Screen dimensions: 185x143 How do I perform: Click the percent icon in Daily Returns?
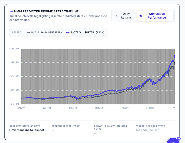click(x=116, y=16)
